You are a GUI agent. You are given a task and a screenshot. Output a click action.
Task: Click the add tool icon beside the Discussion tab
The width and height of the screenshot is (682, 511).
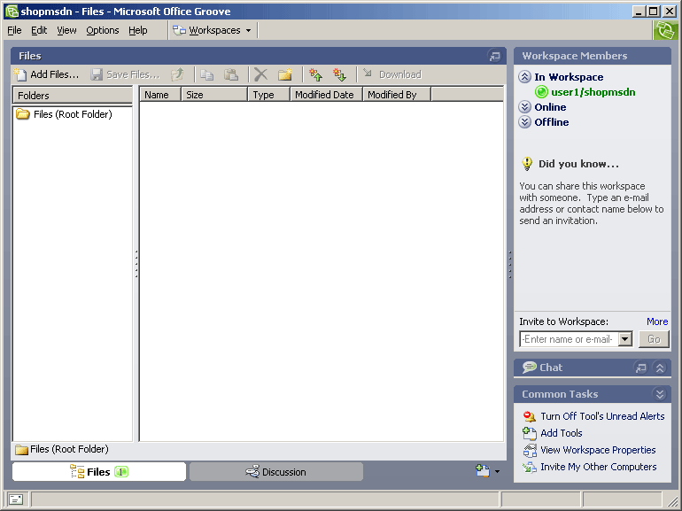tap(483, 471)
